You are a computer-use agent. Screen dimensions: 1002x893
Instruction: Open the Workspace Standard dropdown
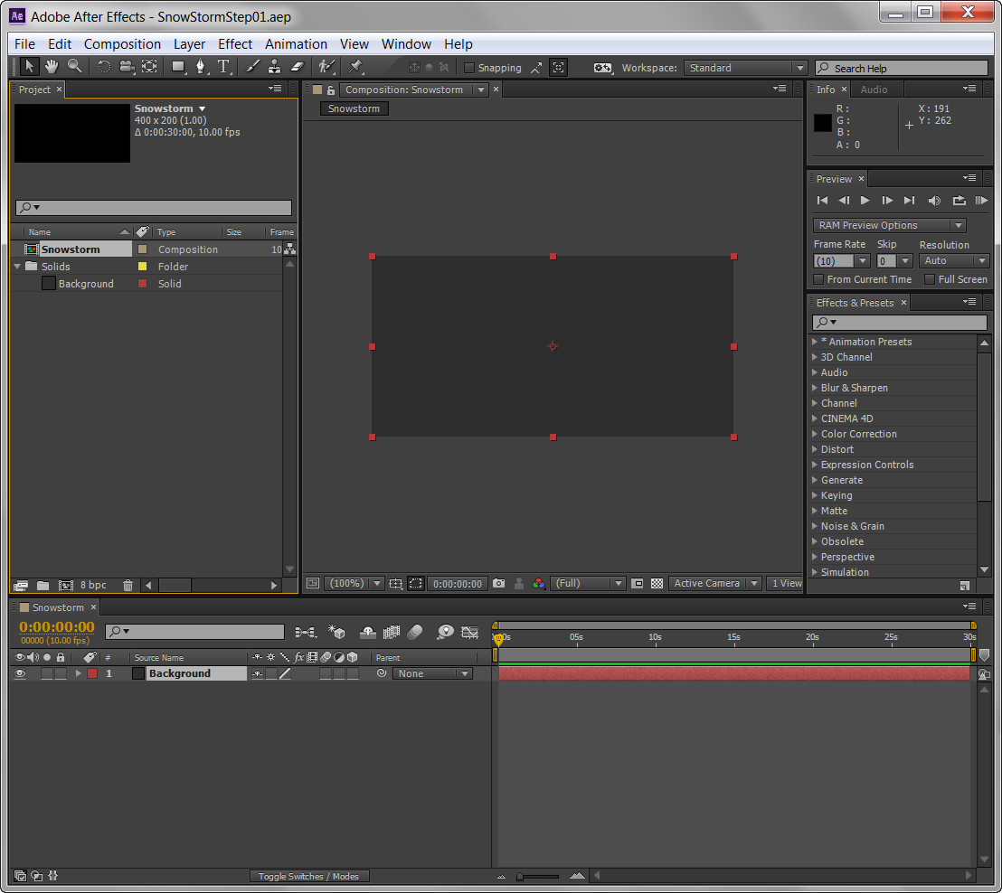[745, 68]
